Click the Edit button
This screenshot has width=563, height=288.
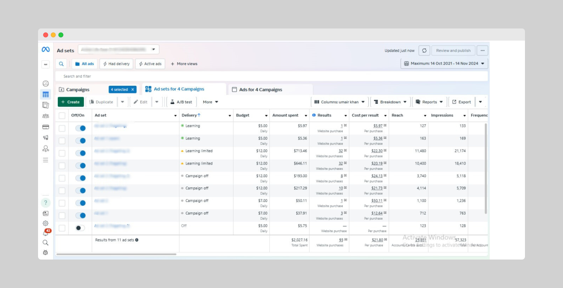pyautogui.click(x=140, y=102)
